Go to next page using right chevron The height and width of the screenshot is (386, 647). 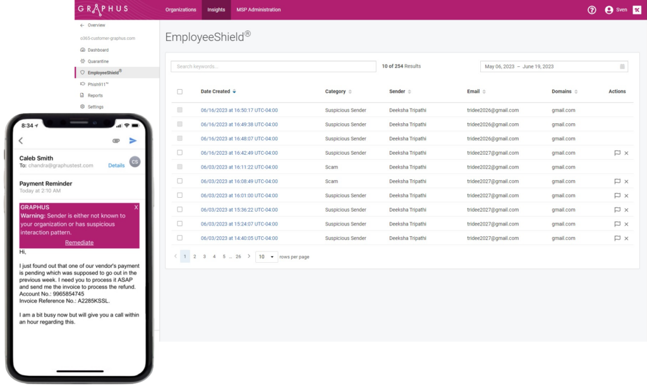[249, 256]
